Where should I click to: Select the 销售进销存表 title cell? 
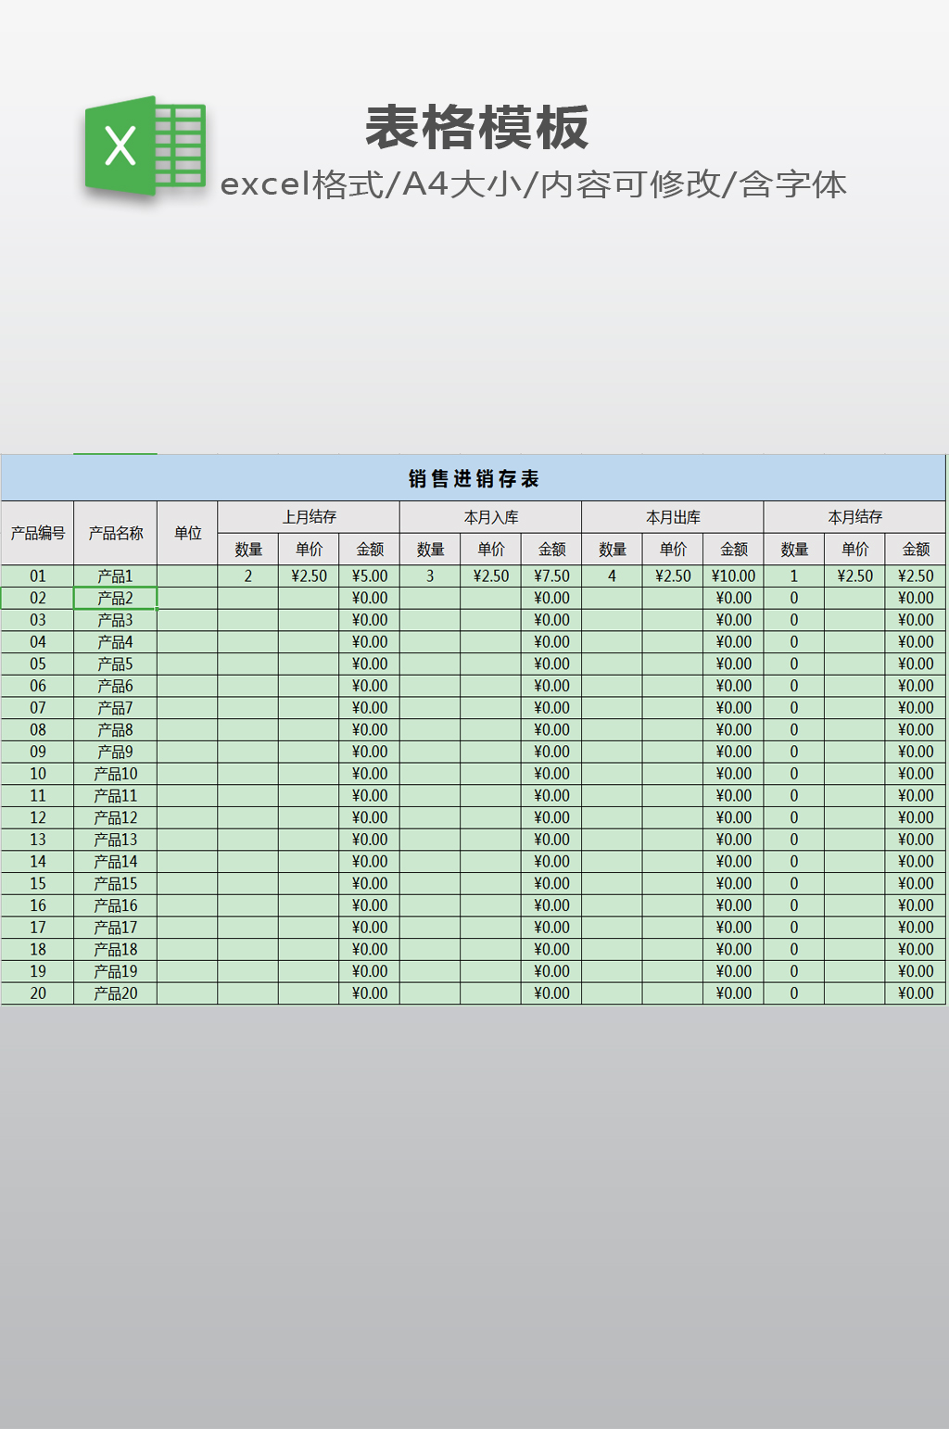click(x=474, y=478)
